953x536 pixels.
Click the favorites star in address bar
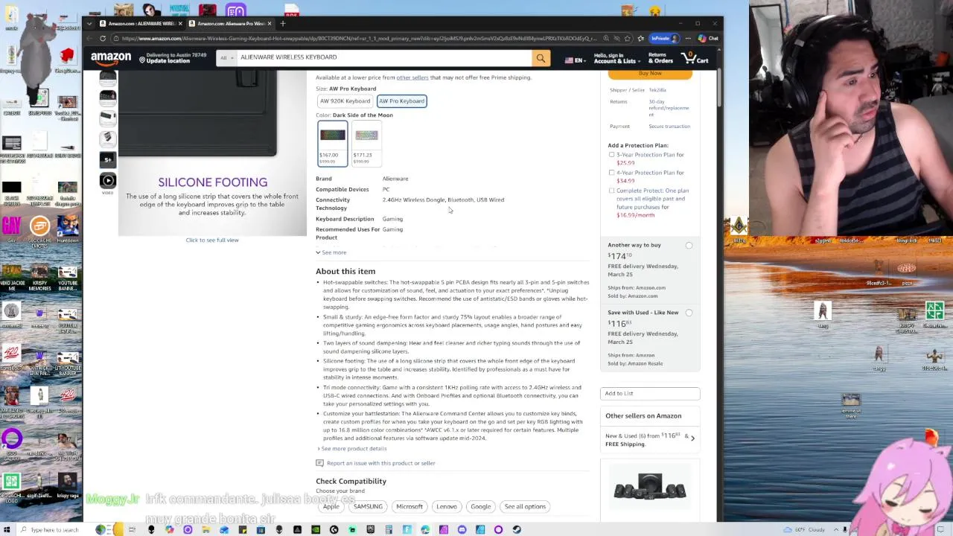[628, 38]
